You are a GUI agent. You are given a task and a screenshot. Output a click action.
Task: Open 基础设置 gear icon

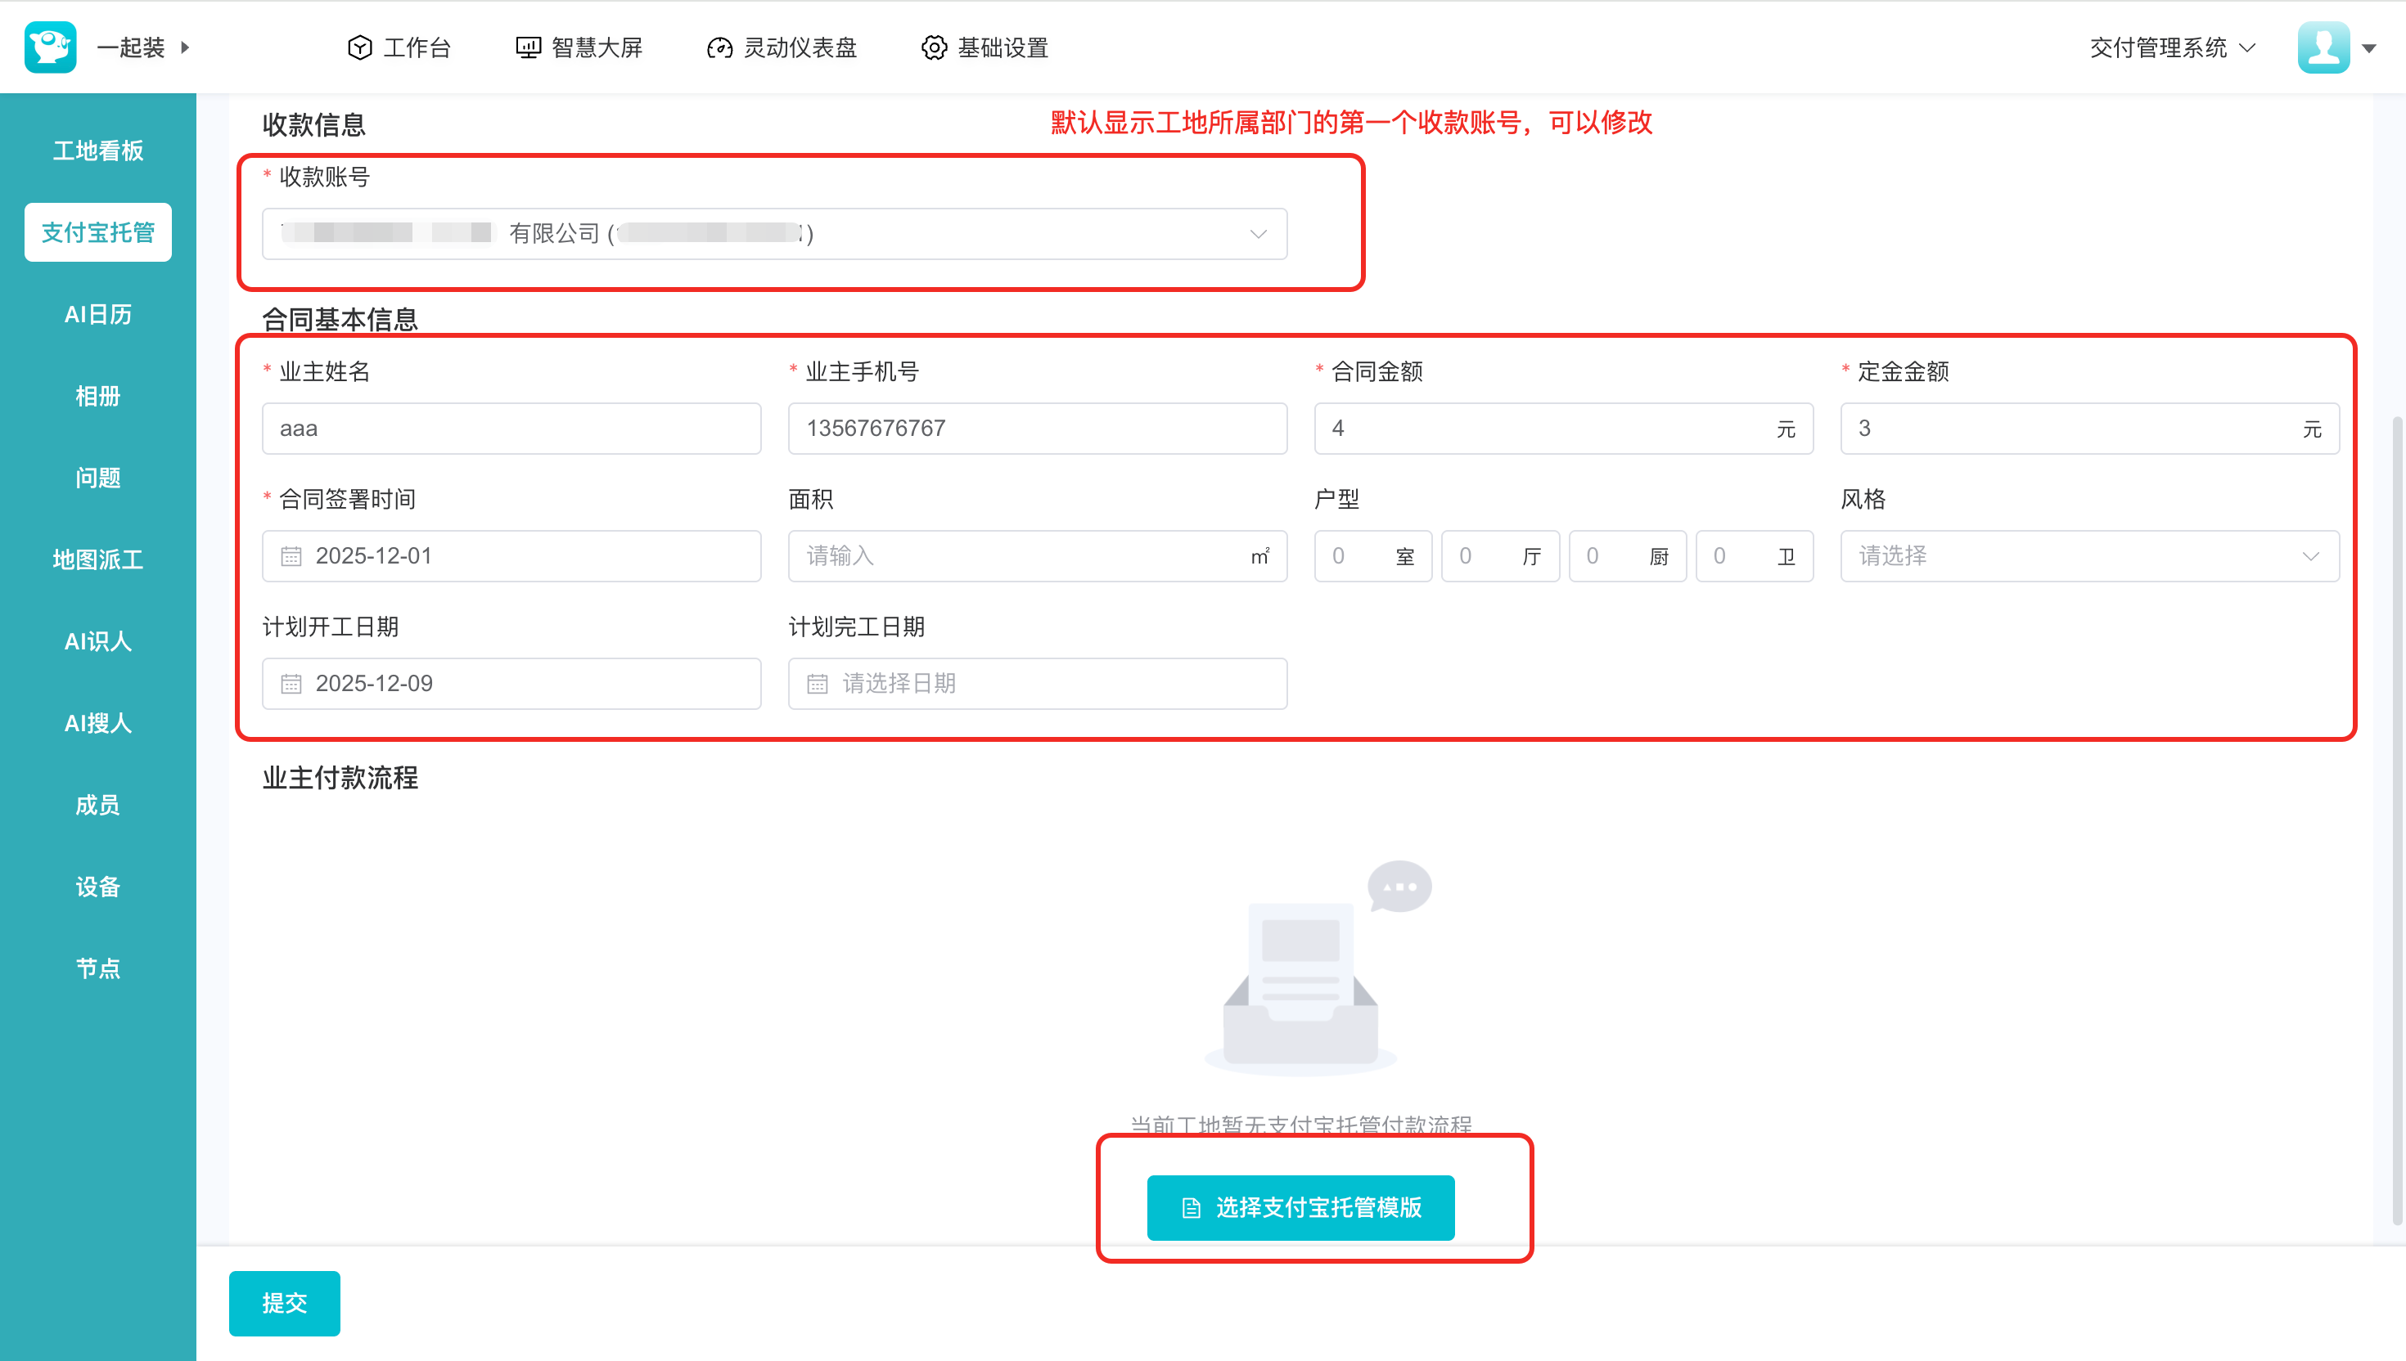tap(933, 47)
